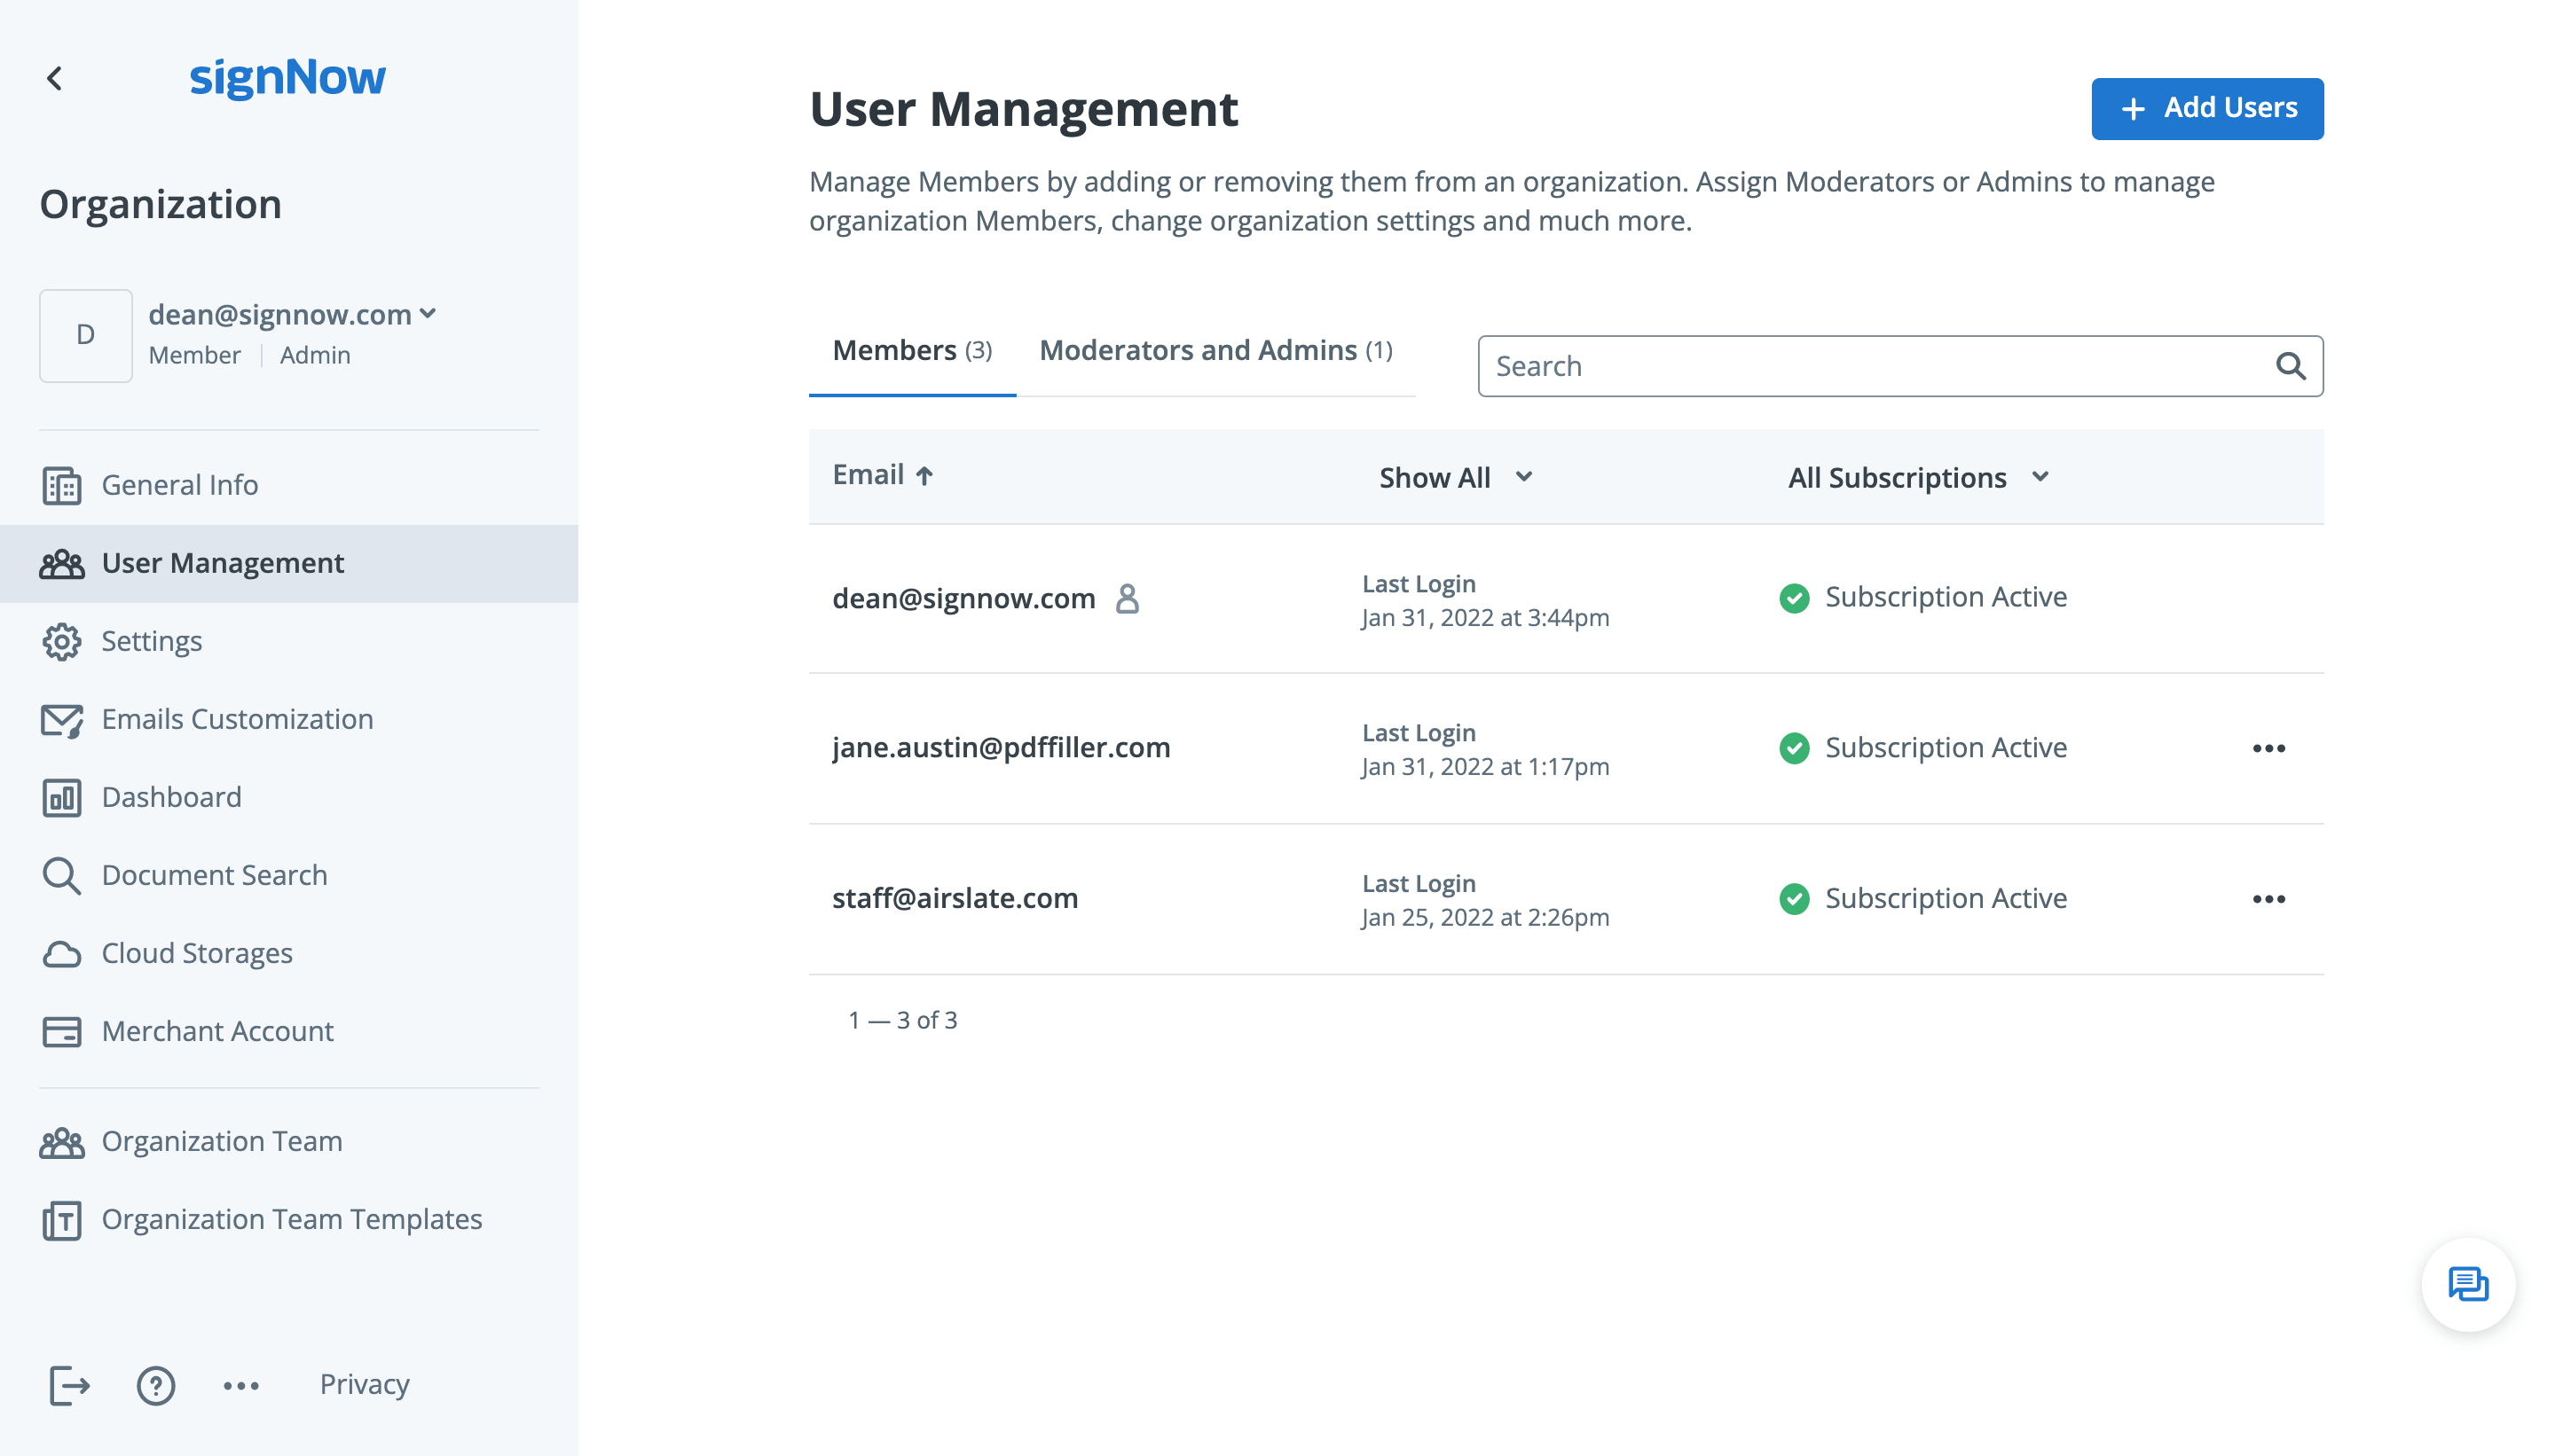Open the Show All filter dropdown
This screenshot has height=1456, width=2555.
click(x=1455, y=477)
